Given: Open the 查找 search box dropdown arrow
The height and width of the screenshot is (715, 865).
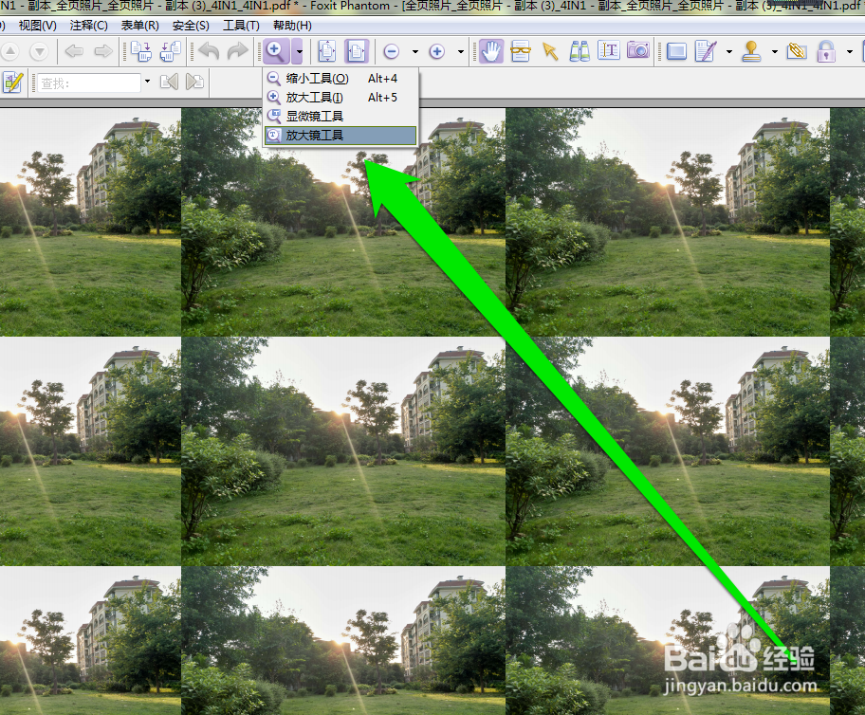Looking at the screenshot, I should (x=147, y=82).
